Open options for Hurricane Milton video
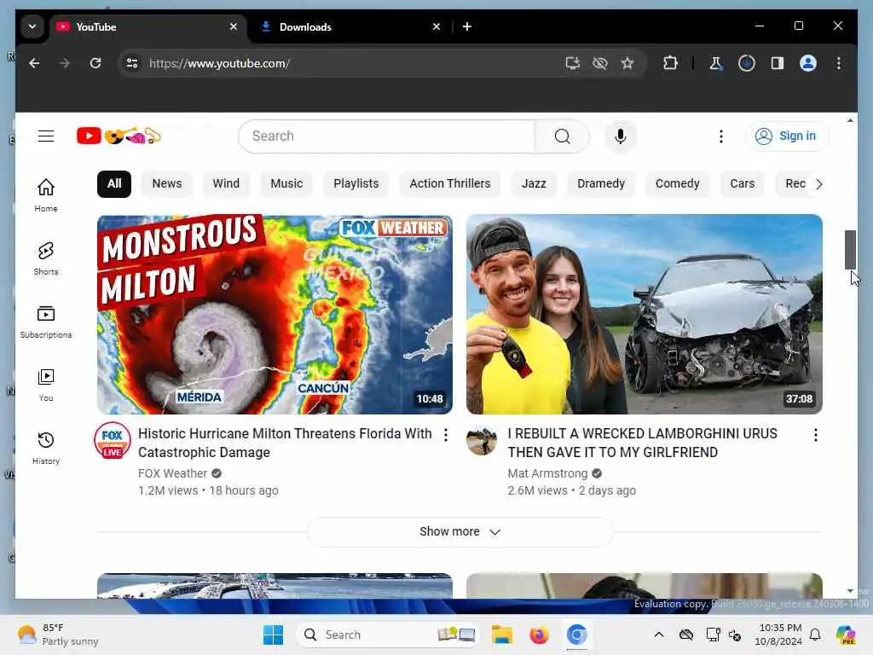873x655 pixels. tap(445, 435)
